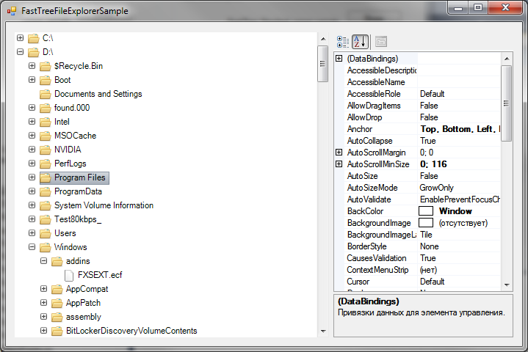
Task: Click the D:\ drive folder icon
Action: point(33,52)
